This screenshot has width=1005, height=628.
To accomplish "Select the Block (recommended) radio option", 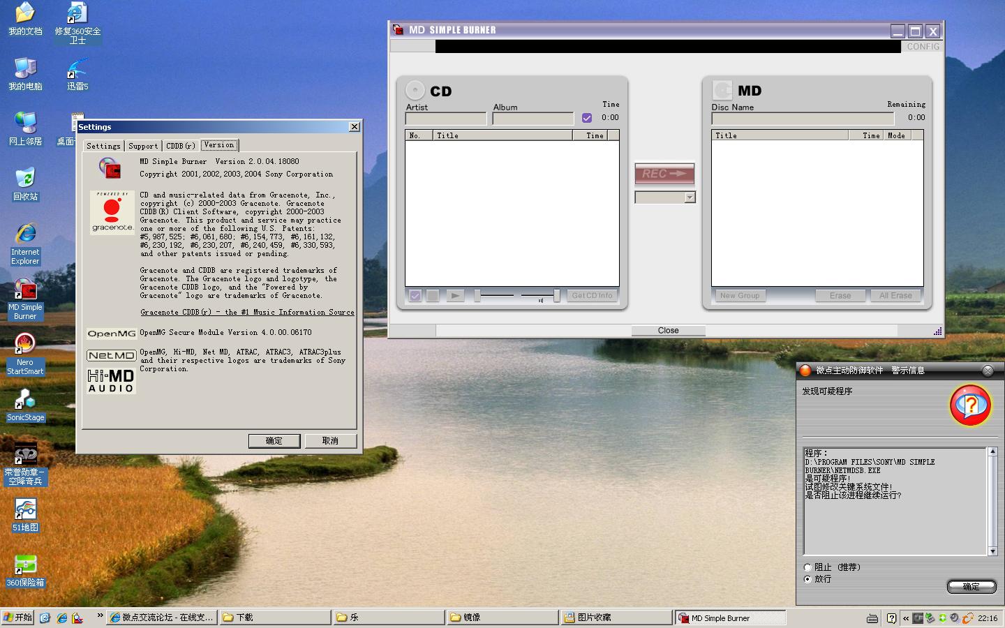I will tap(807, 567).
